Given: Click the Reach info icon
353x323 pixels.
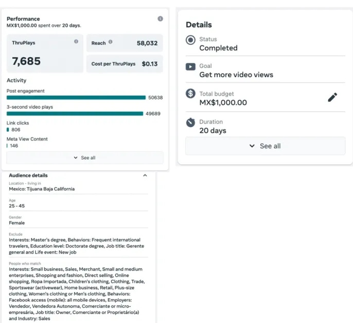Looking at the screenshot, I should tap(110, 42).
